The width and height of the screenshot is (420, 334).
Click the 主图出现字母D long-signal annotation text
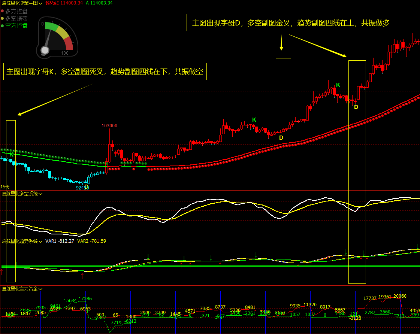291,23
